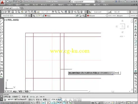Click the red layer color swatch

coord(46,16)
